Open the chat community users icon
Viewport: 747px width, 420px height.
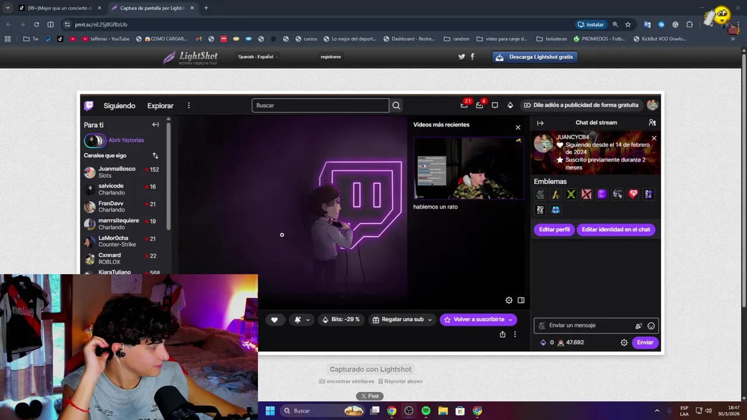(652, 123)
